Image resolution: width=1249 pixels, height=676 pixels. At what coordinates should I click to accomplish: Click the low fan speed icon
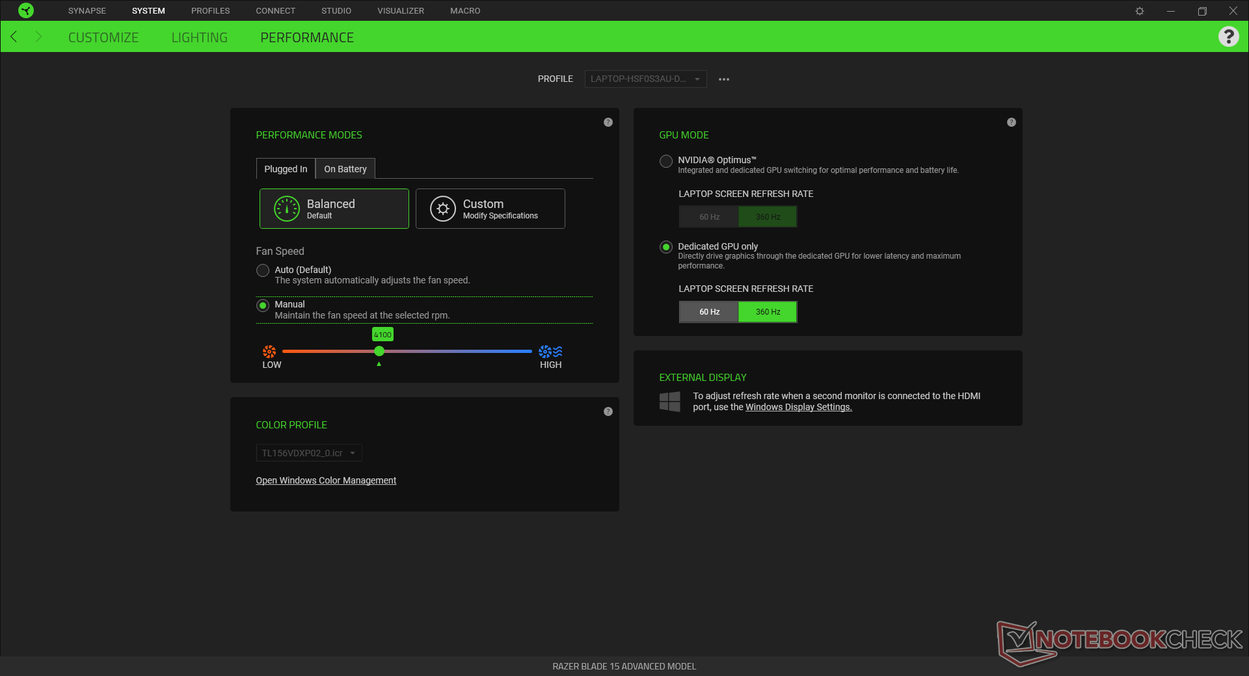(x=269, y=352)
